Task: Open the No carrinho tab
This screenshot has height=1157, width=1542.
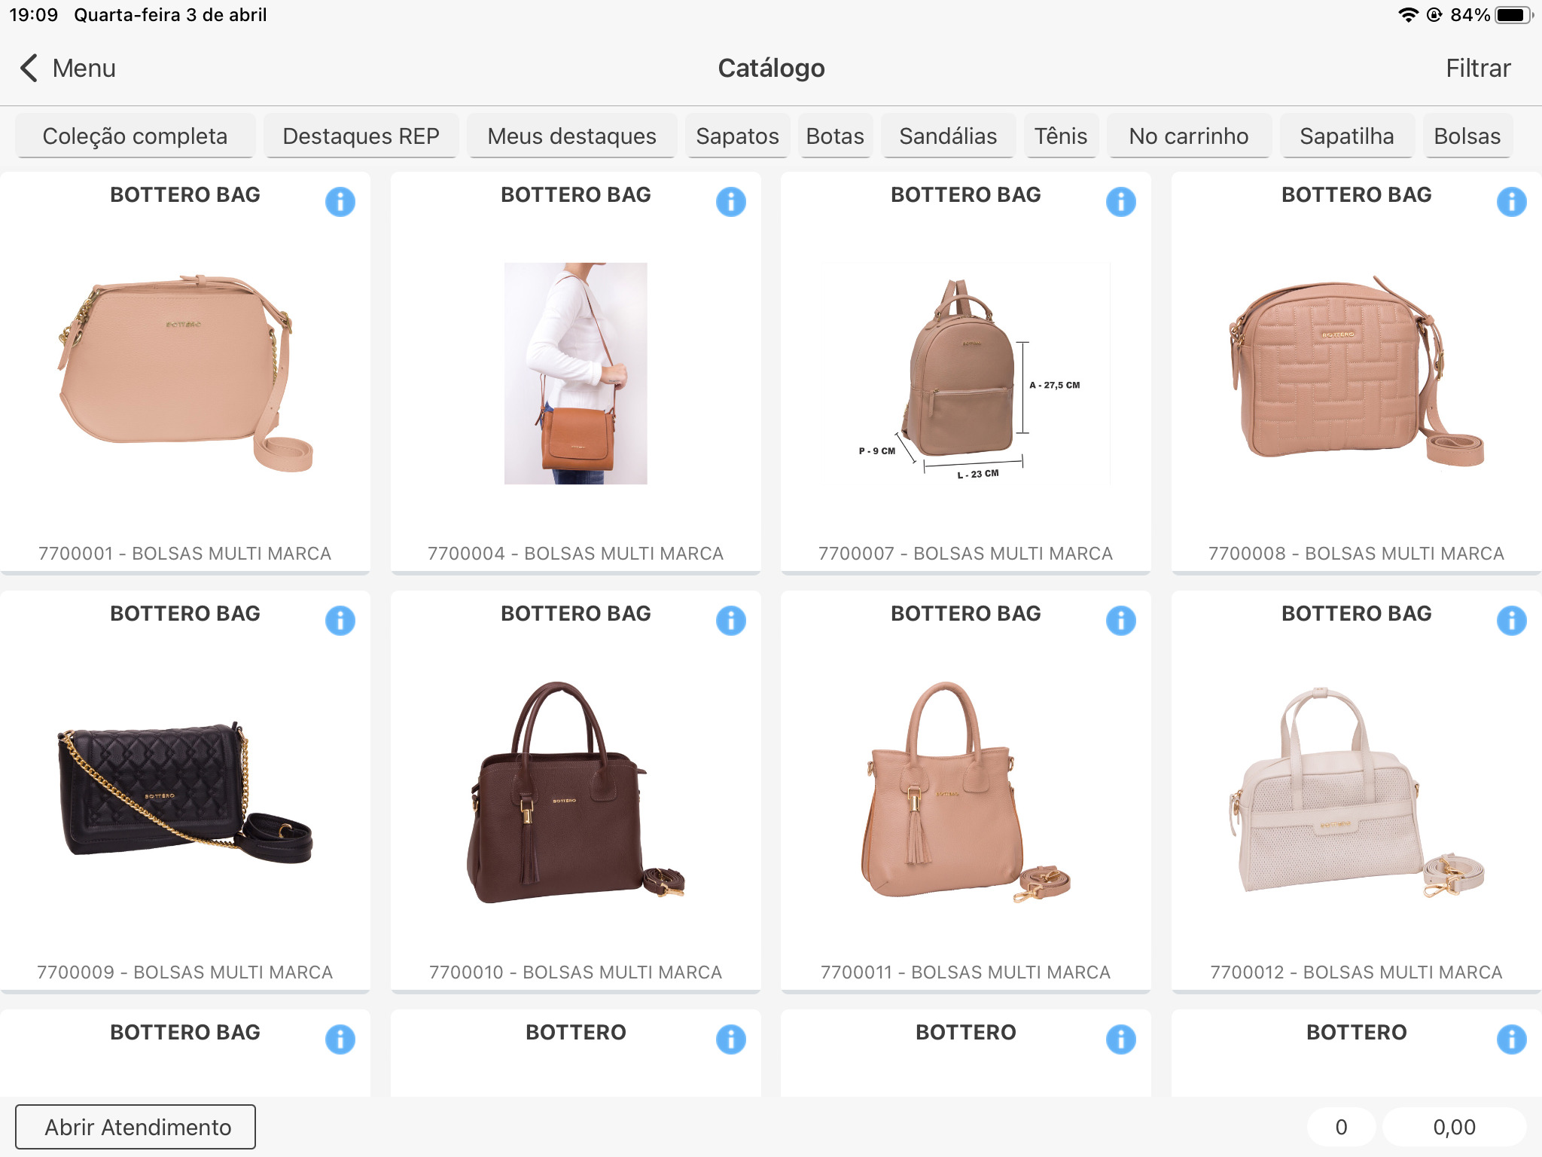Action: pos(1188,136)
